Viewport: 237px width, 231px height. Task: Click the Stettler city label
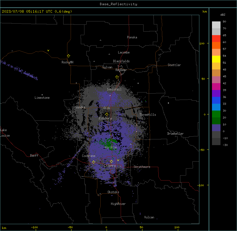click(174, 65)
